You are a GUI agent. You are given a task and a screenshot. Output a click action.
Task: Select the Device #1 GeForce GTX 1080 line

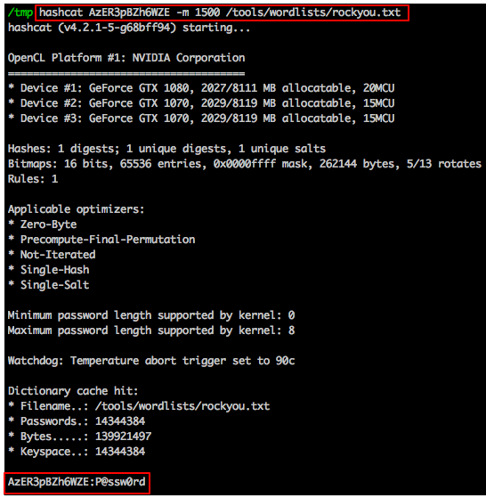201,88
